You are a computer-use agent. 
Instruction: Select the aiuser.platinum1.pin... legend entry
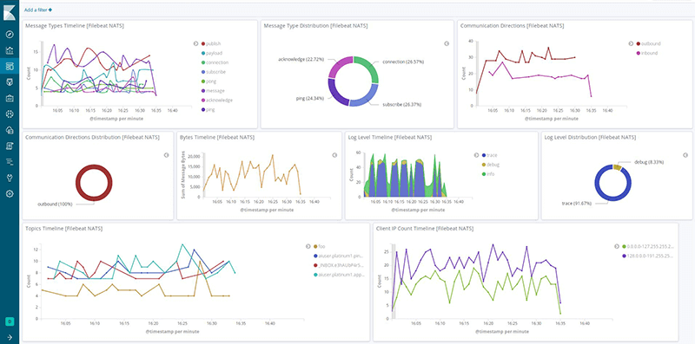339,256
